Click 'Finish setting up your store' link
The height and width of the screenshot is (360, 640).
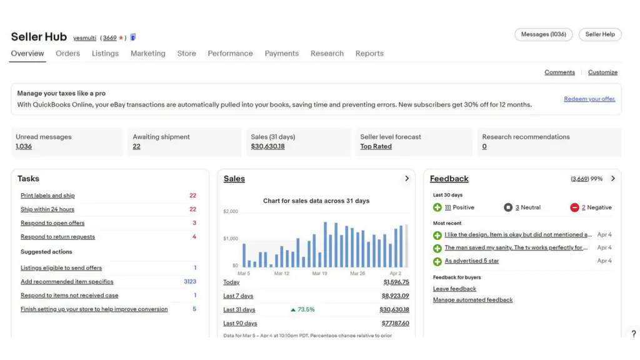click(x=94, y=309)
